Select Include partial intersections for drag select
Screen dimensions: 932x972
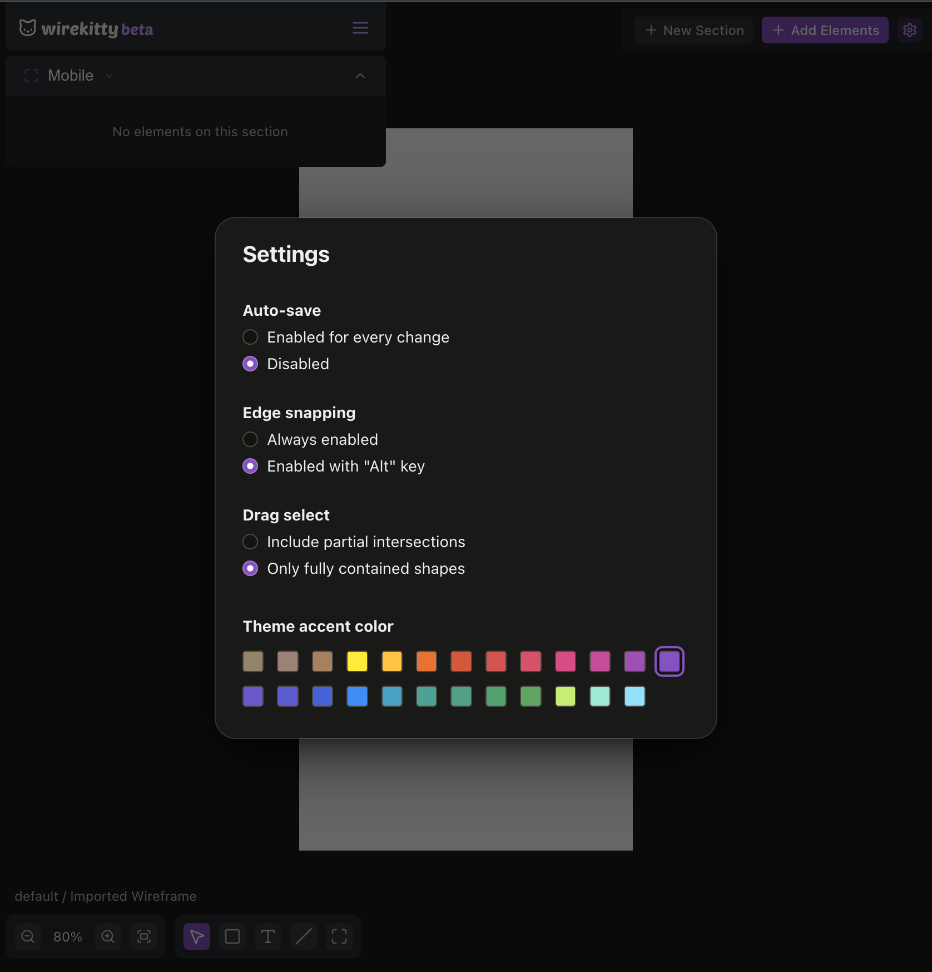(x=250, y=542)
